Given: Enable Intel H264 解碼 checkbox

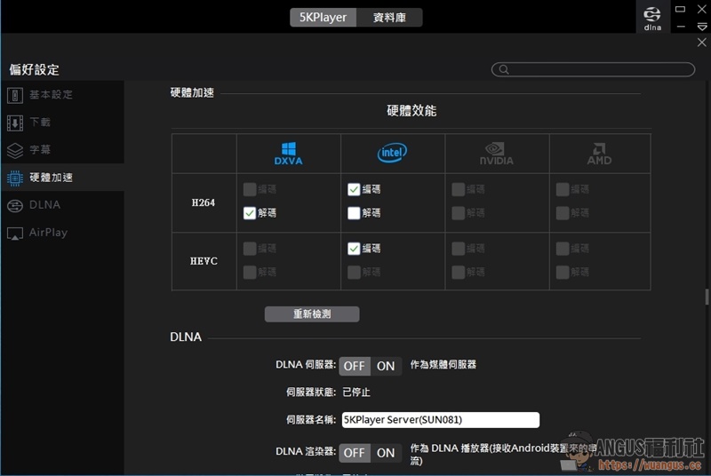Looking at the screenshot, I should click(354, 213).
